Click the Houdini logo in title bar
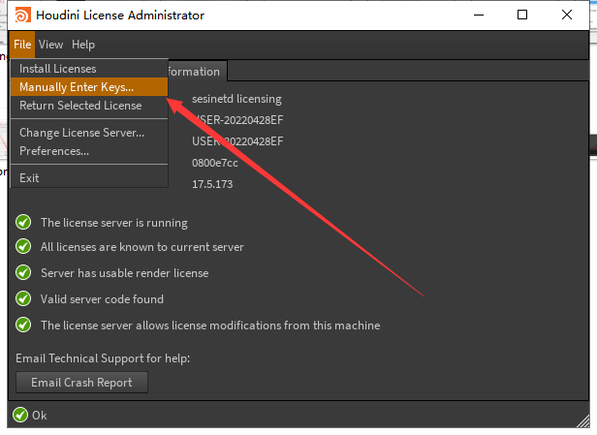 click(x=22, y=16)
